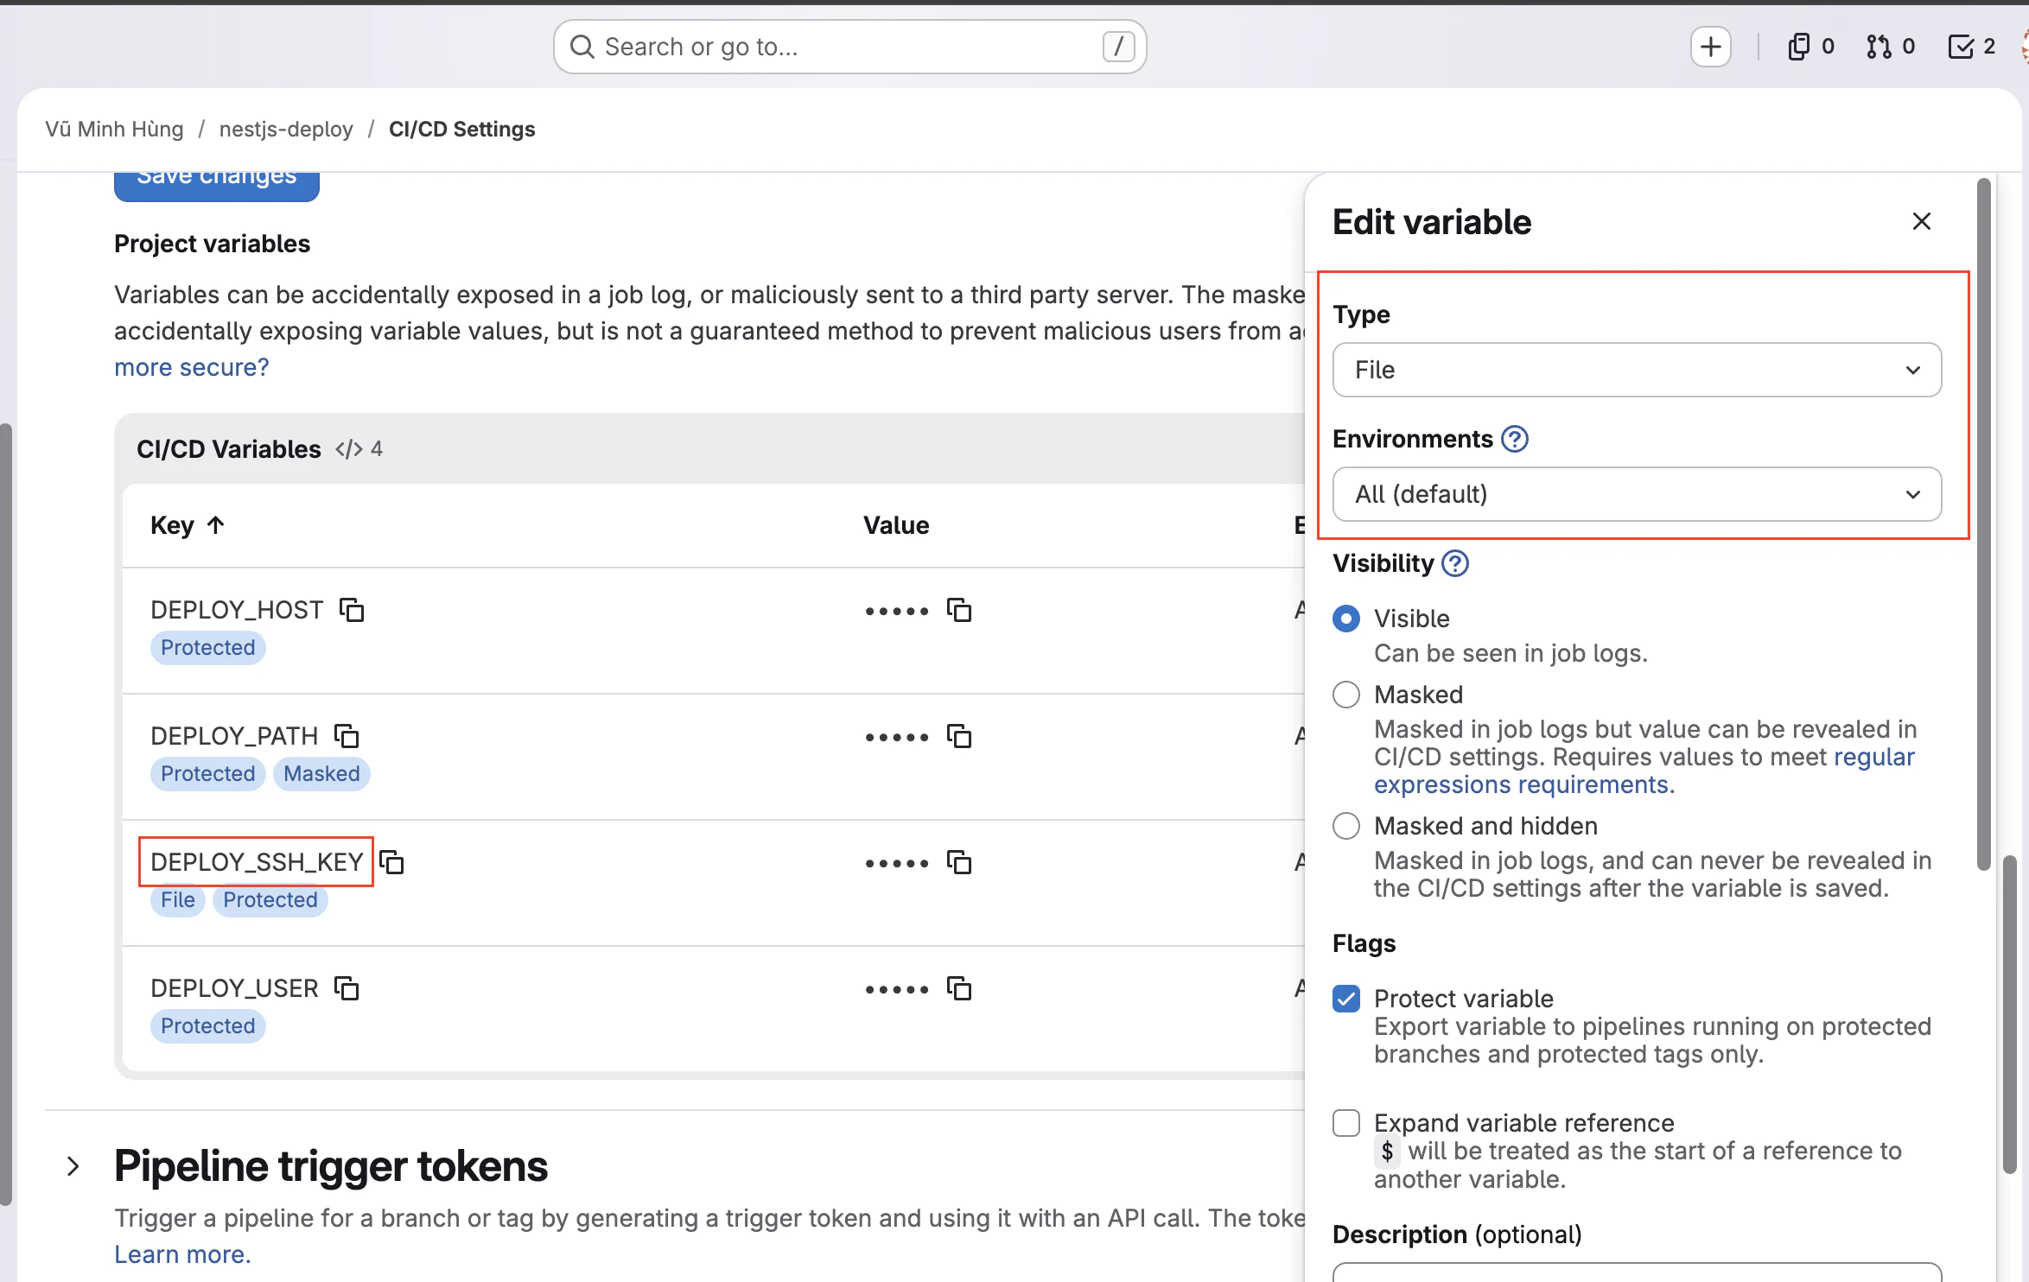Click the CI/CD Variables count indicator
Screen dimensions: 2029x1282
(x=359, y=449)
